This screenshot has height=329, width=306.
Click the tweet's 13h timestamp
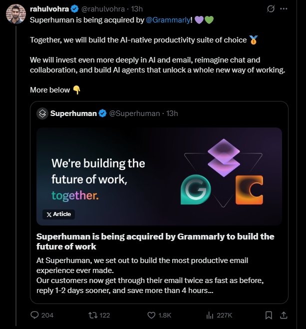pos(136,9)
